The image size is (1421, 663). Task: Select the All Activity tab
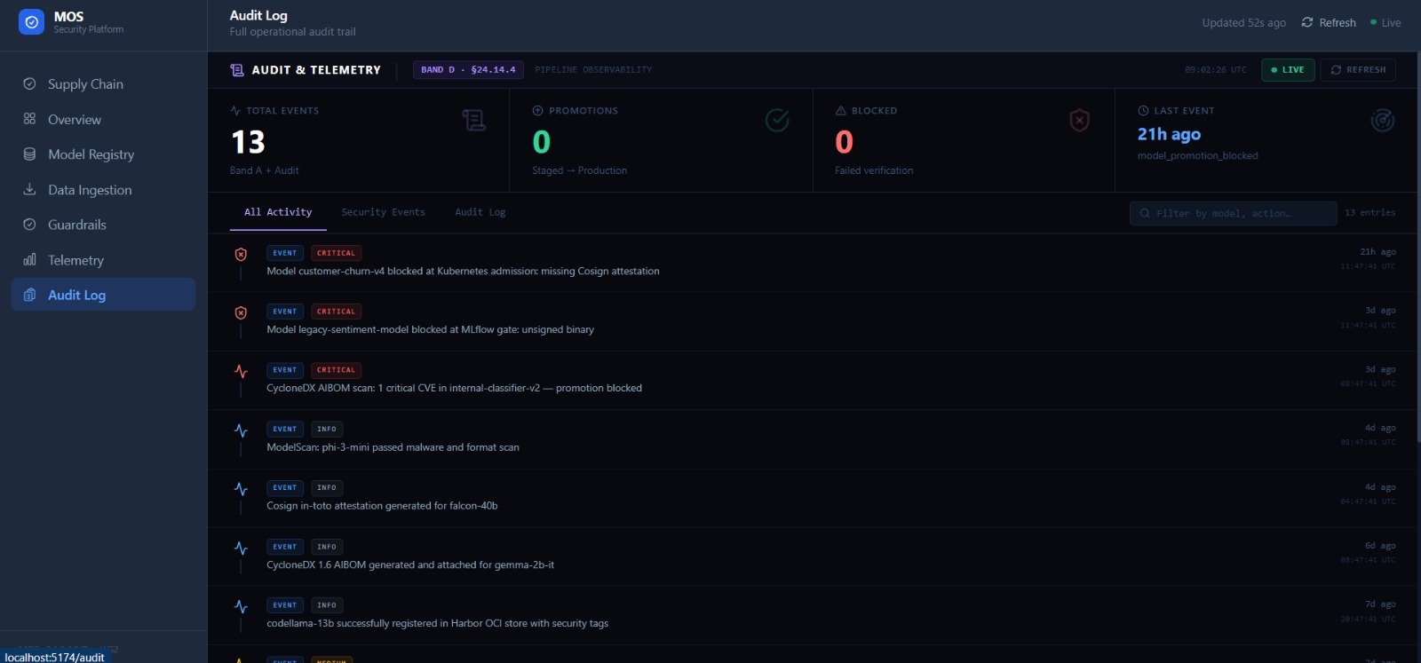[x=278, y=212]
